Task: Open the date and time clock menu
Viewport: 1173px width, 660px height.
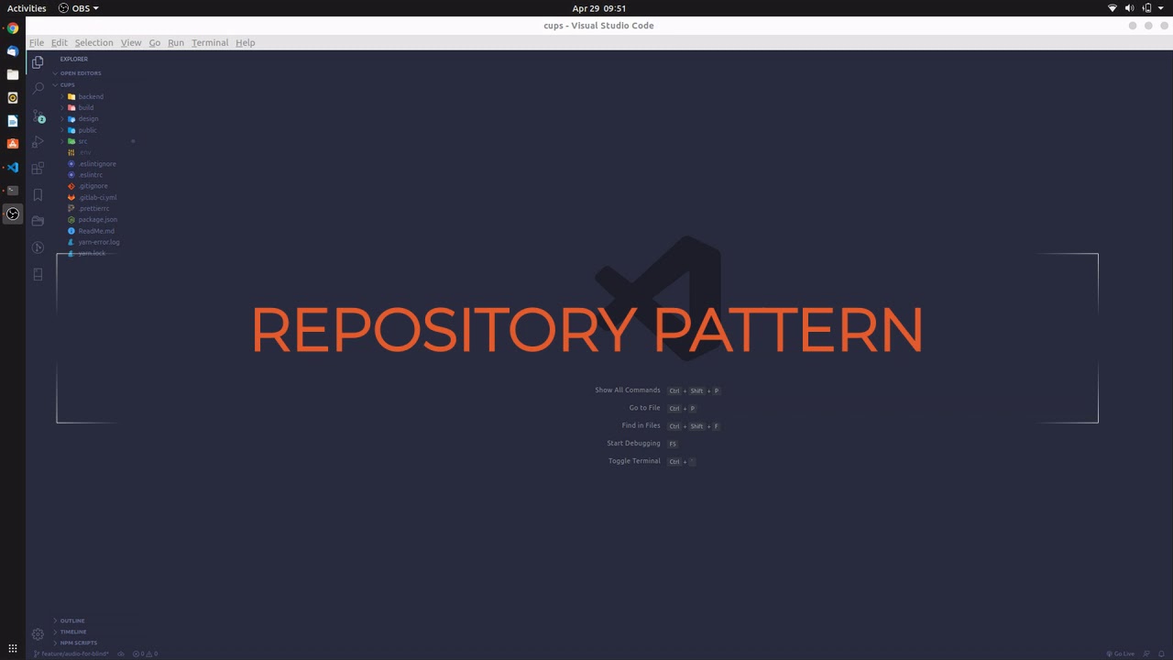Action: [x=599, y=8]
